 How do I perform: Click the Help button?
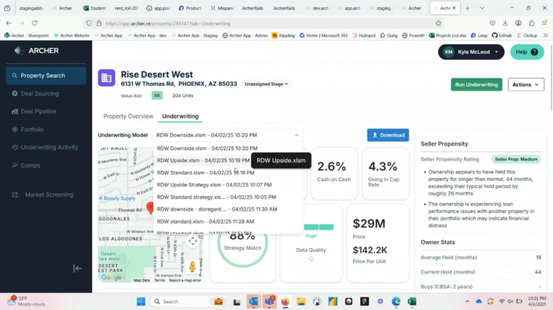(527, 52)
